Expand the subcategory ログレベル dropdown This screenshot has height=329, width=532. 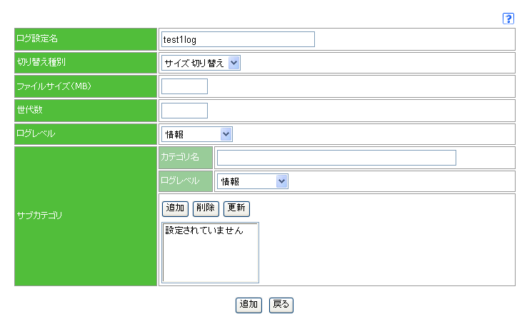pyautogui.click(x=252, y=181)
